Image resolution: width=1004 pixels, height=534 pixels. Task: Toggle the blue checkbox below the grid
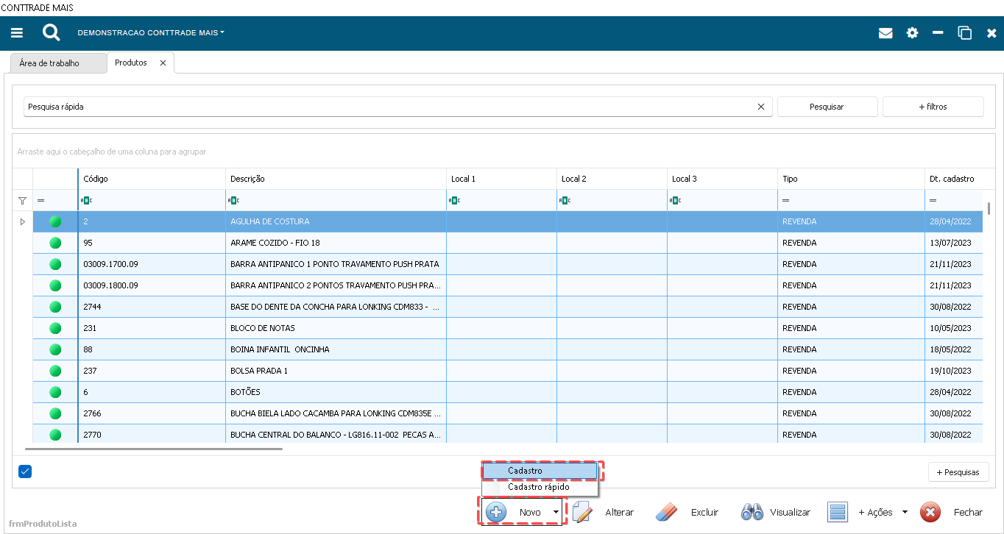point(25,471)
